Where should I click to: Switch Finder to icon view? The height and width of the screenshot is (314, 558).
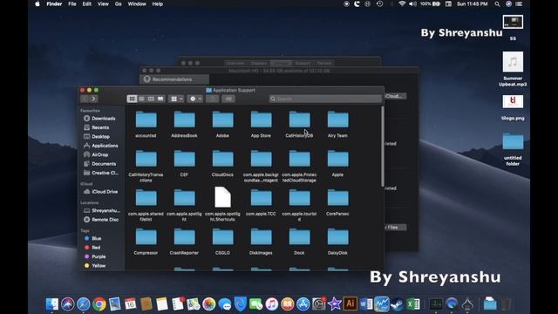(132, 99)
